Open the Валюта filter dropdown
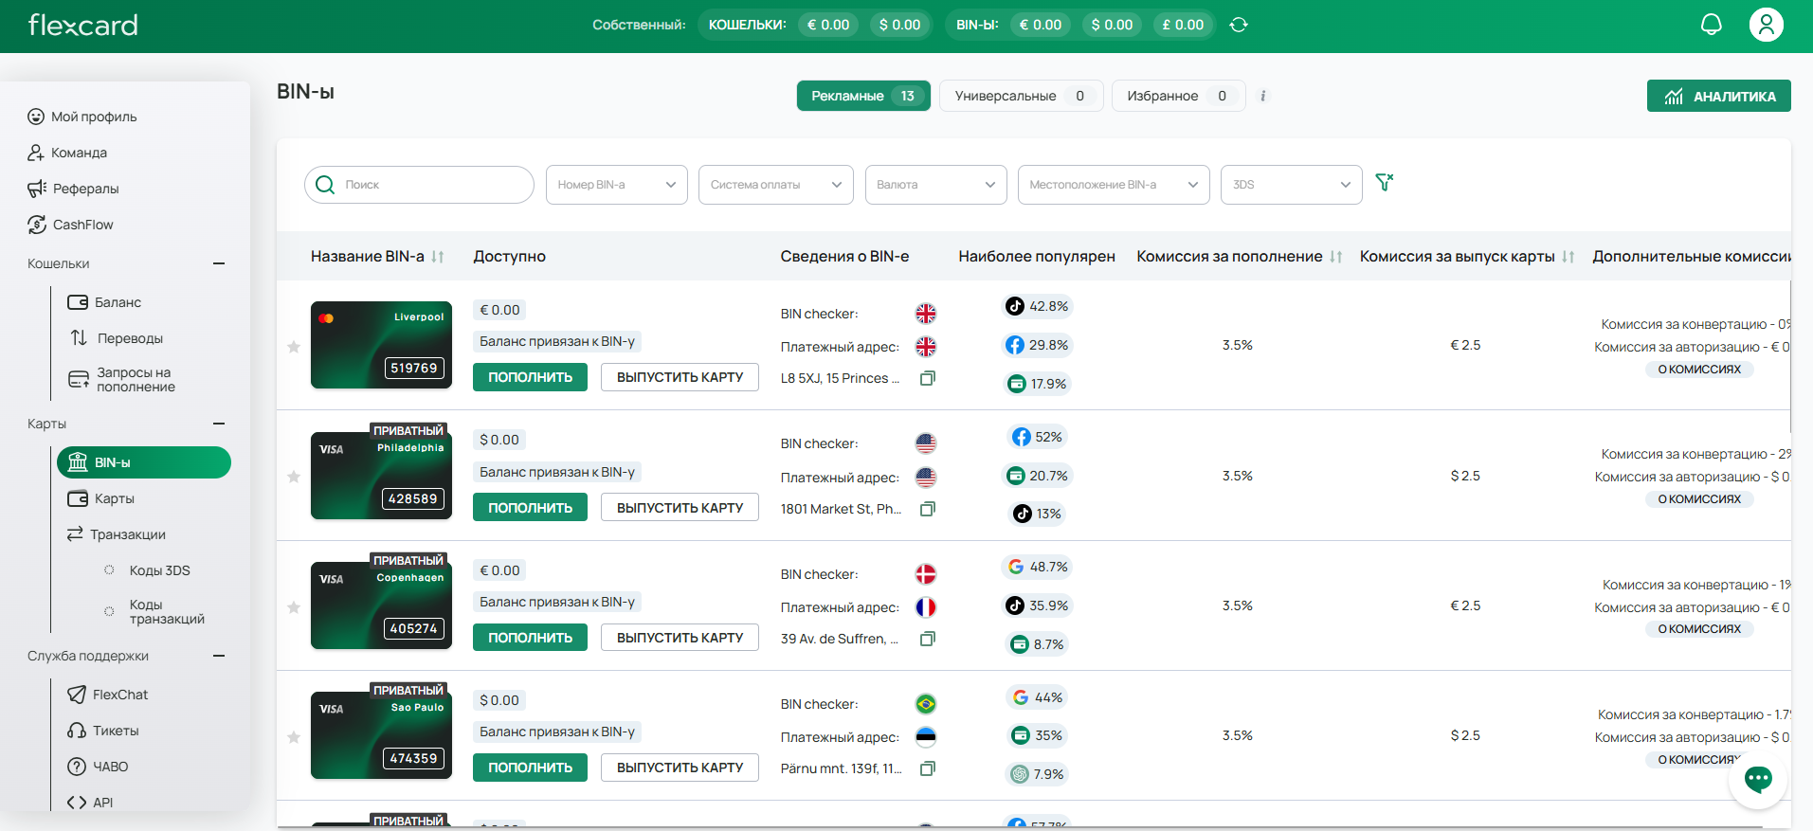Image resolution: width=1813 pixels, height=831 pixels. click(936, 185)
